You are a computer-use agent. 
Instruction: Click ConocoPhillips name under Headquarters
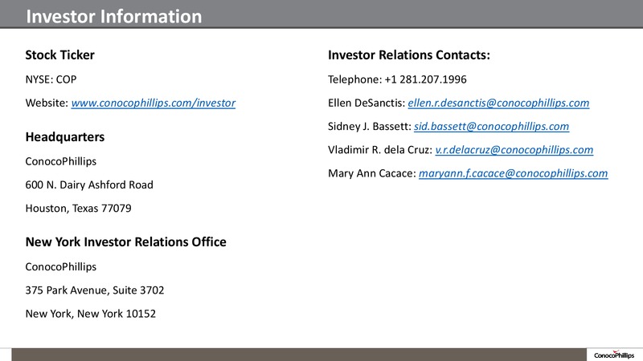(61, 161)
